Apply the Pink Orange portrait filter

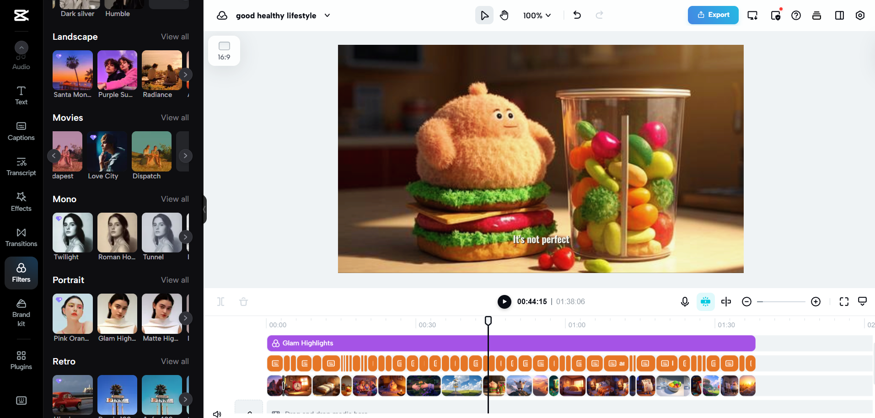pos(73,314)
